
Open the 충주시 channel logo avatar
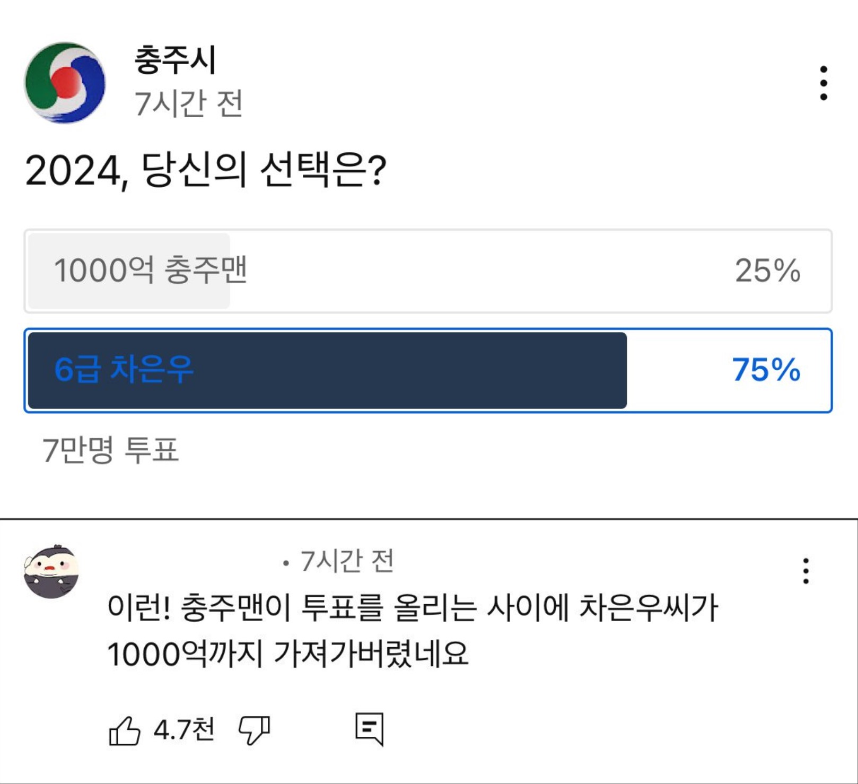(65, 83)
